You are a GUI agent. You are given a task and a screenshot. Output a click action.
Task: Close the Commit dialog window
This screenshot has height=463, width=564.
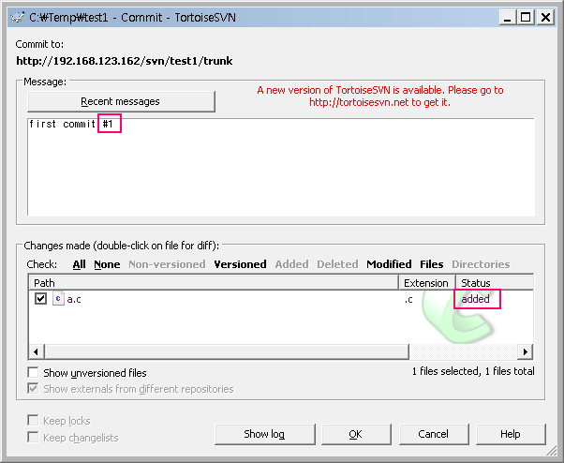[545, 17]
